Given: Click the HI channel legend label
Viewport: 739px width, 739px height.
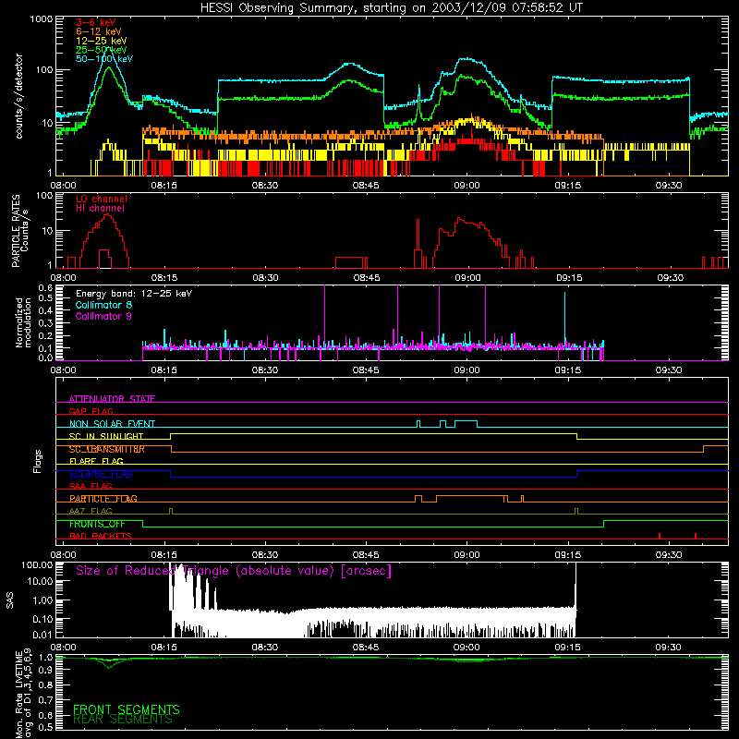Looking at the screenshot, I should (x=100, y=209).
